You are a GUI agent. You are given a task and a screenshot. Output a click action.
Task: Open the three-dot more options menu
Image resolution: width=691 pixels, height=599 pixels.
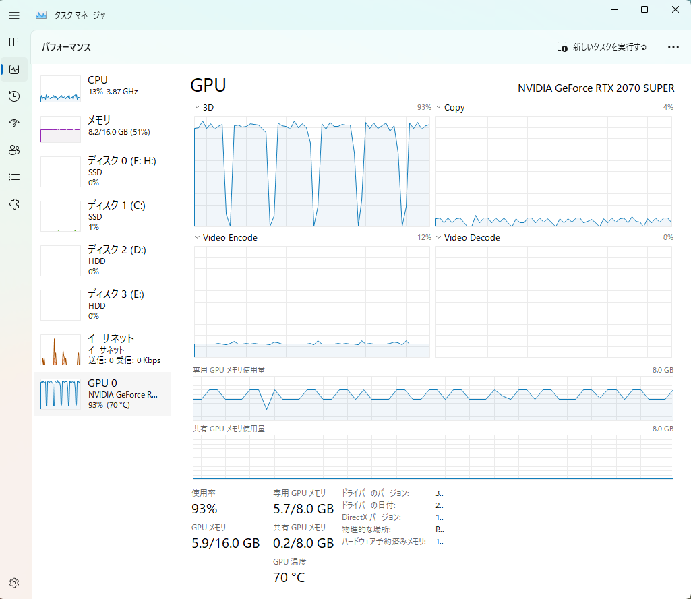673,46
